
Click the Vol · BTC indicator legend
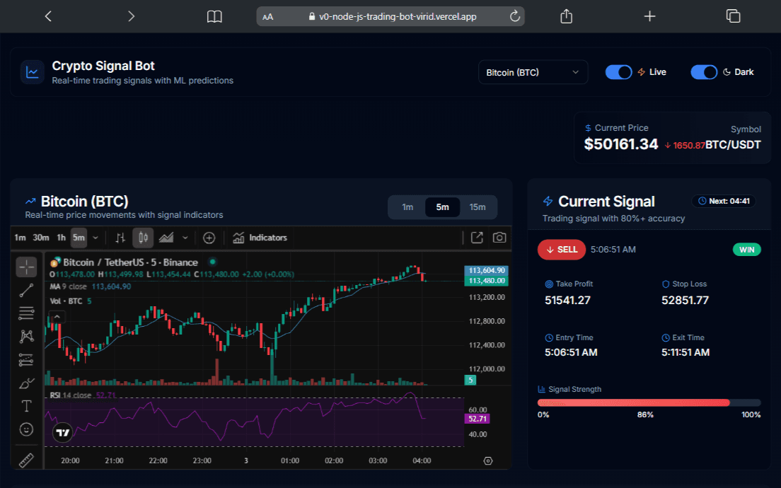[x=70, y=301]
